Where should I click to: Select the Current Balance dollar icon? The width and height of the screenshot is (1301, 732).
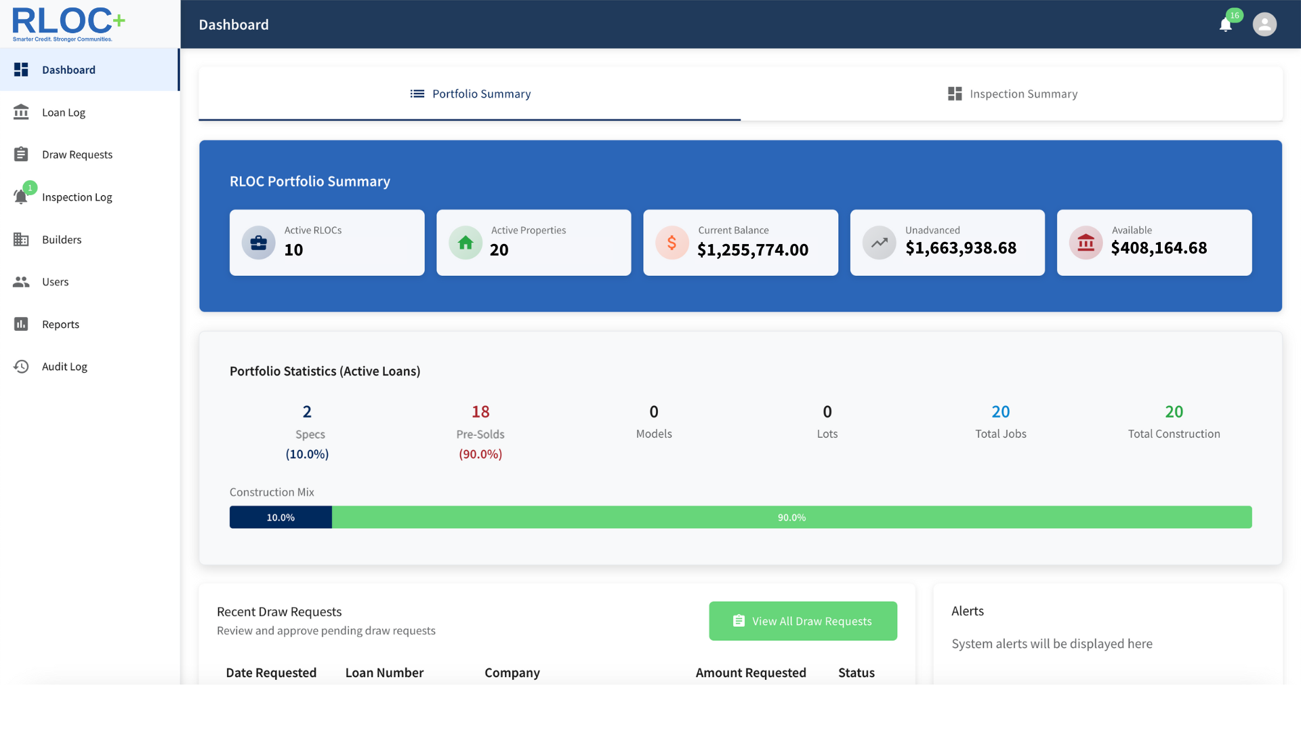[672, 242]
